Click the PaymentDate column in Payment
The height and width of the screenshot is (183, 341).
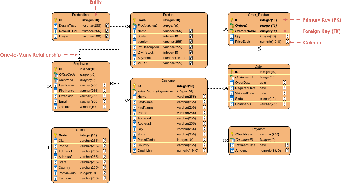click(245, 145)
